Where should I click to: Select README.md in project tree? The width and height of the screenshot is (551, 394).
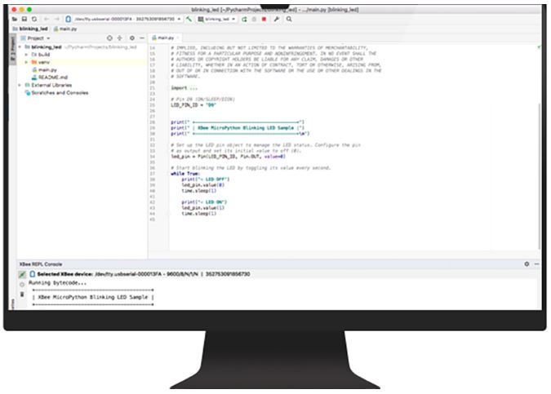(50, 77)
